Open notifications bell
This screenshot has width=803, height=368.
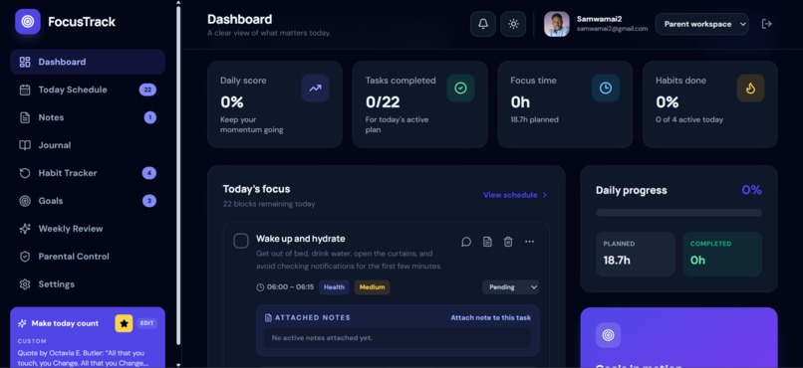(483, 24)
